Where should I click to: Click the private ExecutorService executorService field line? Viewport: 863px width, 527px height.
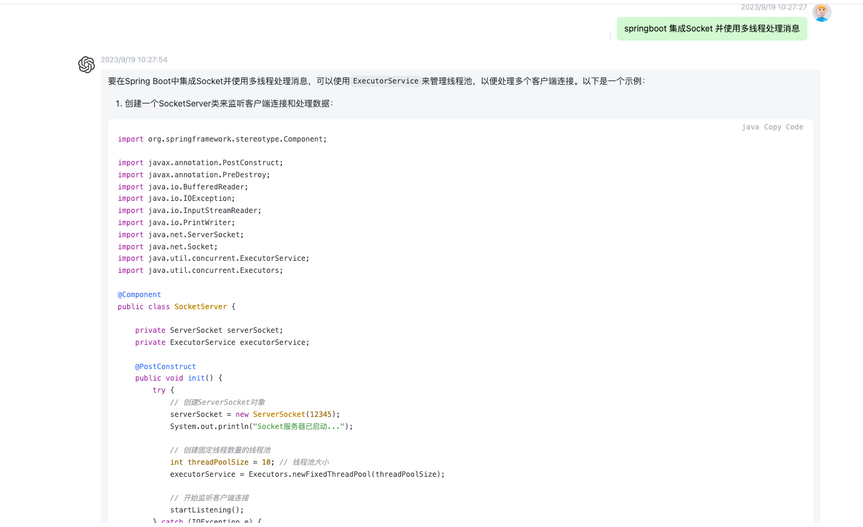pos(222,342)
